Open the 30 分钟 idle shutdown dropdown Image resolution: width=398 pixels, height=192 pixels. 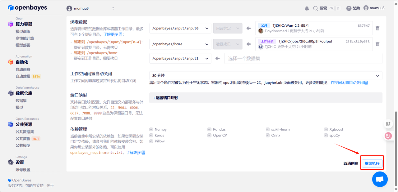[266, 76]
